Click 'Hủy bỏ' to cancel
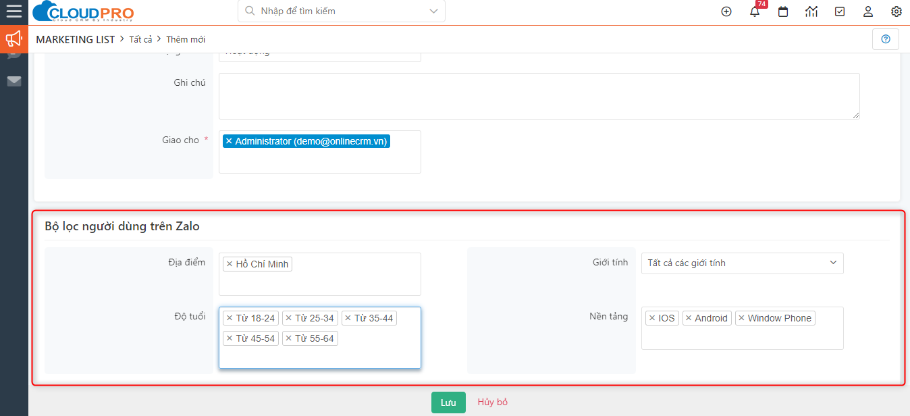The width and height of the screenshot is (910, 416). 493,402
